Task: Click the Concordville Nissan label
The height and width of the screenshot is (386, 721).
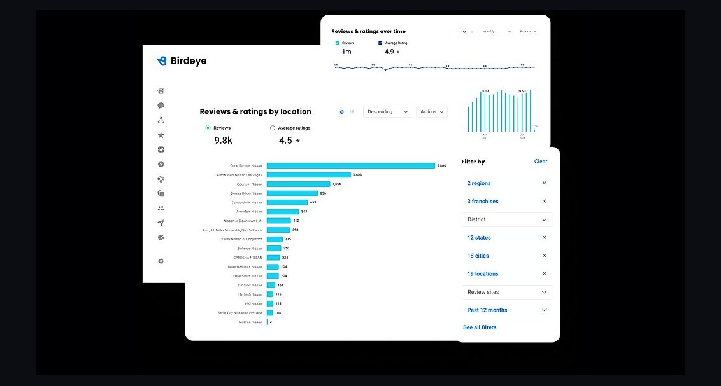Action: click(246, 202)
